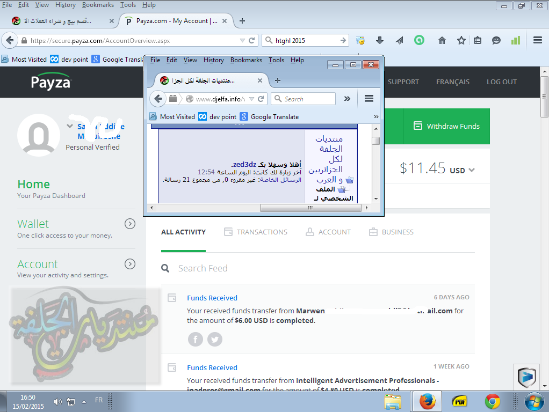Share Marwen funds received on Facebook
This screenshot has height=412, width=549.
(196, 339)
